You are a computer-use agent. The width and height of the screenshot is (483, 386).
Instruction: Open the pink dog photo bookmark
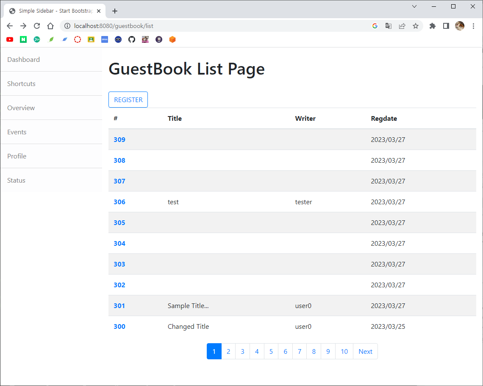point(145,39)
